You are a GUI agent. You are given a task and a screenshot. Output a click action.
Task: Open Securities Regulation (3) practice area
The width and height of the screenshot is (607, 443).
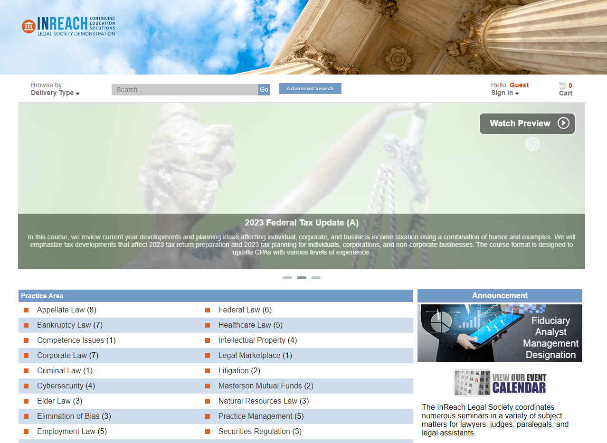click(x=260, y=432)
